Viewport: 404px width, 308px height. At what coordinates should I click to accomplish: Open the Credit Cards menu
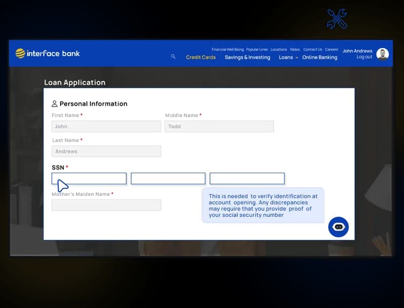(200, 57)
